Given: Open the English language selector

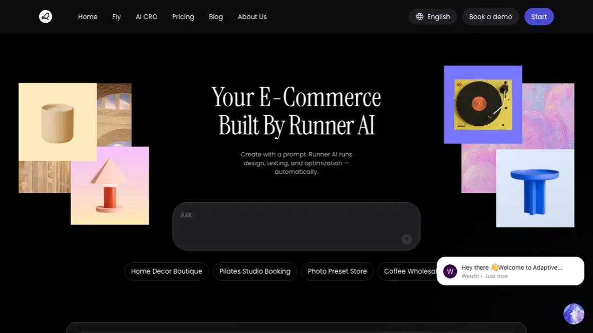Looking at the screenshot, I should point(433,16).
